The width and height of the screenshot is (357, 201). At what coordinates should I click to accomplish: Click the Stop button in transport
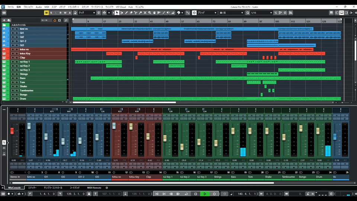196,194
